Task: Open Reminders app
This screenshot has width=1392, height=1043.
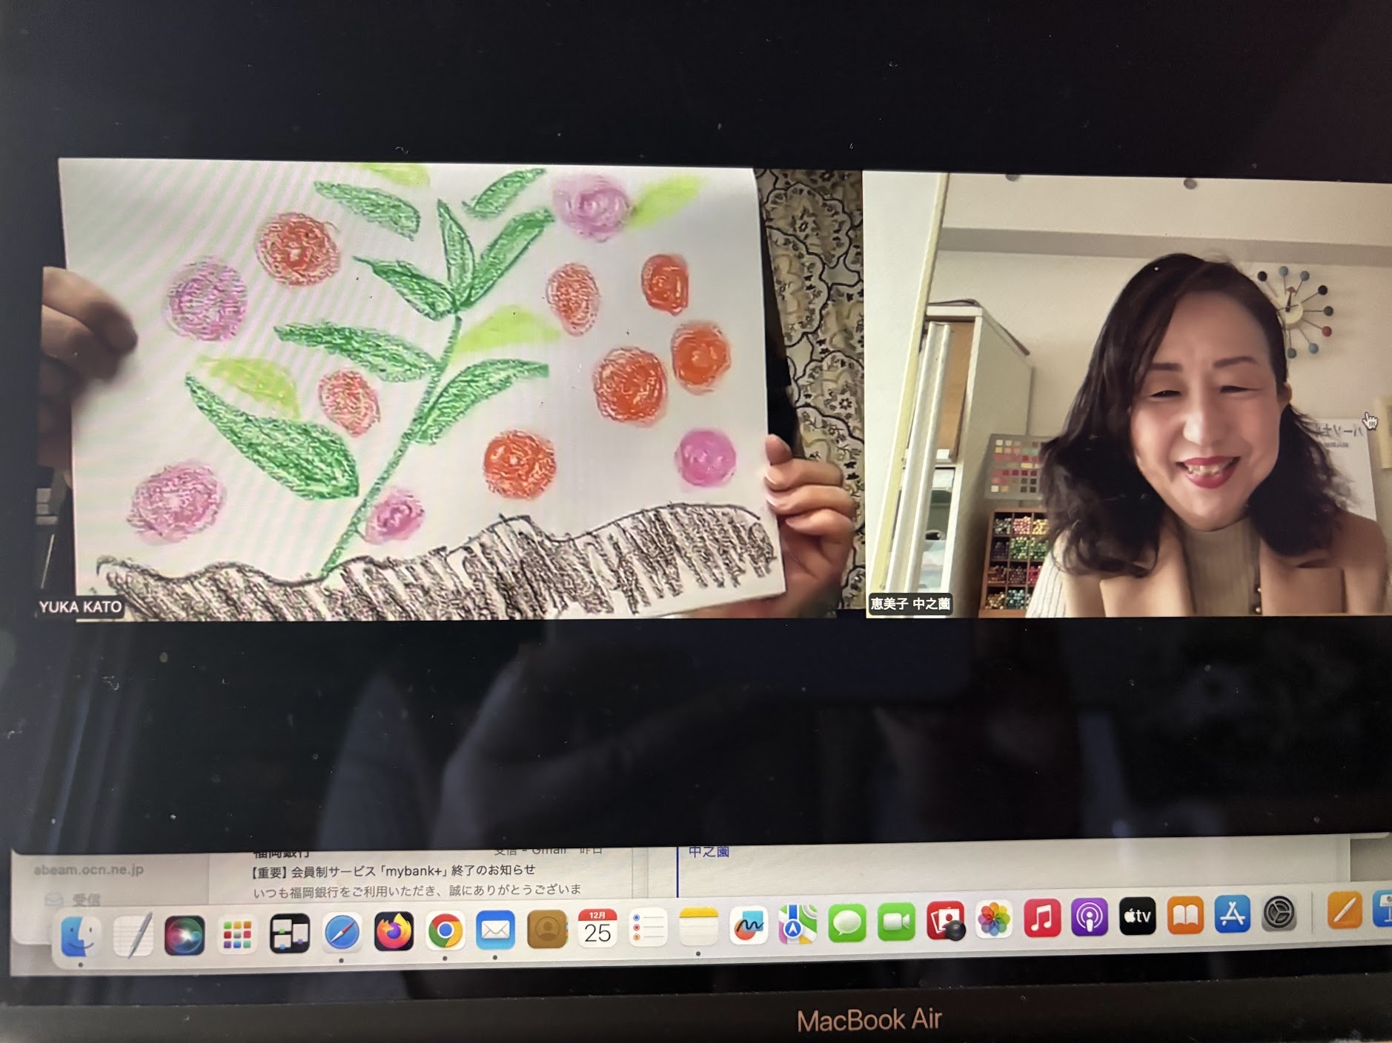Action: coord(648,927)
